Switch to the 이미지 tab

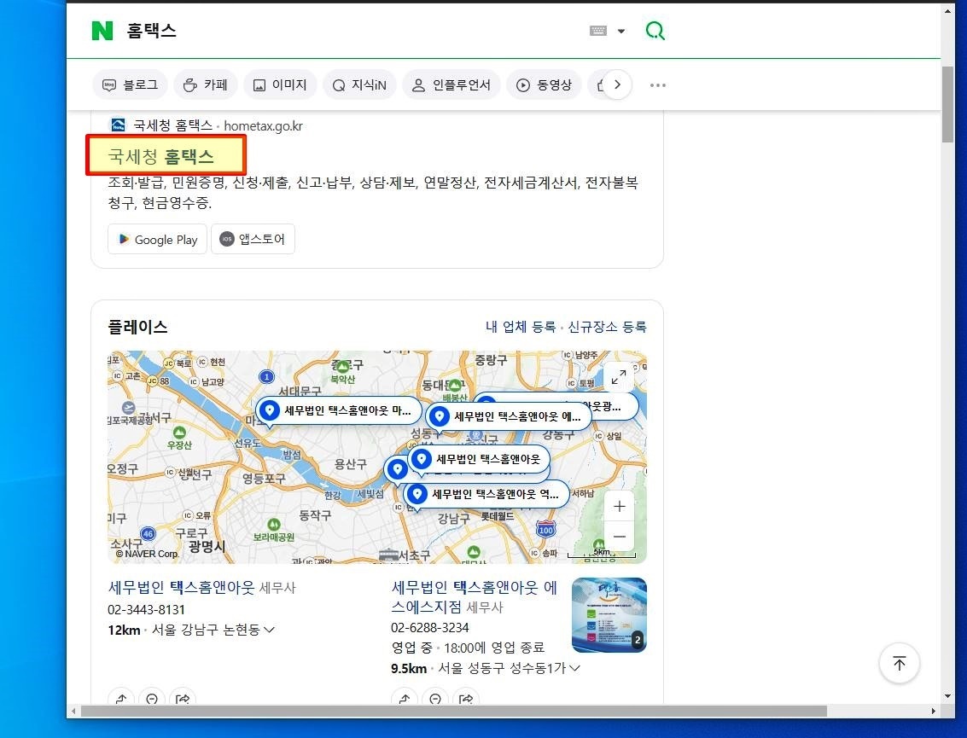tap(280, 84)
